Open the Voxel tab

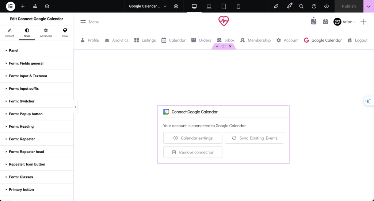click(65, 32)
